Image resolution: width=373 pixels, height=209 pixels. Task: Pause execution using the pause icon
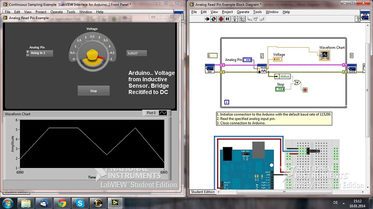click(227, 19)
